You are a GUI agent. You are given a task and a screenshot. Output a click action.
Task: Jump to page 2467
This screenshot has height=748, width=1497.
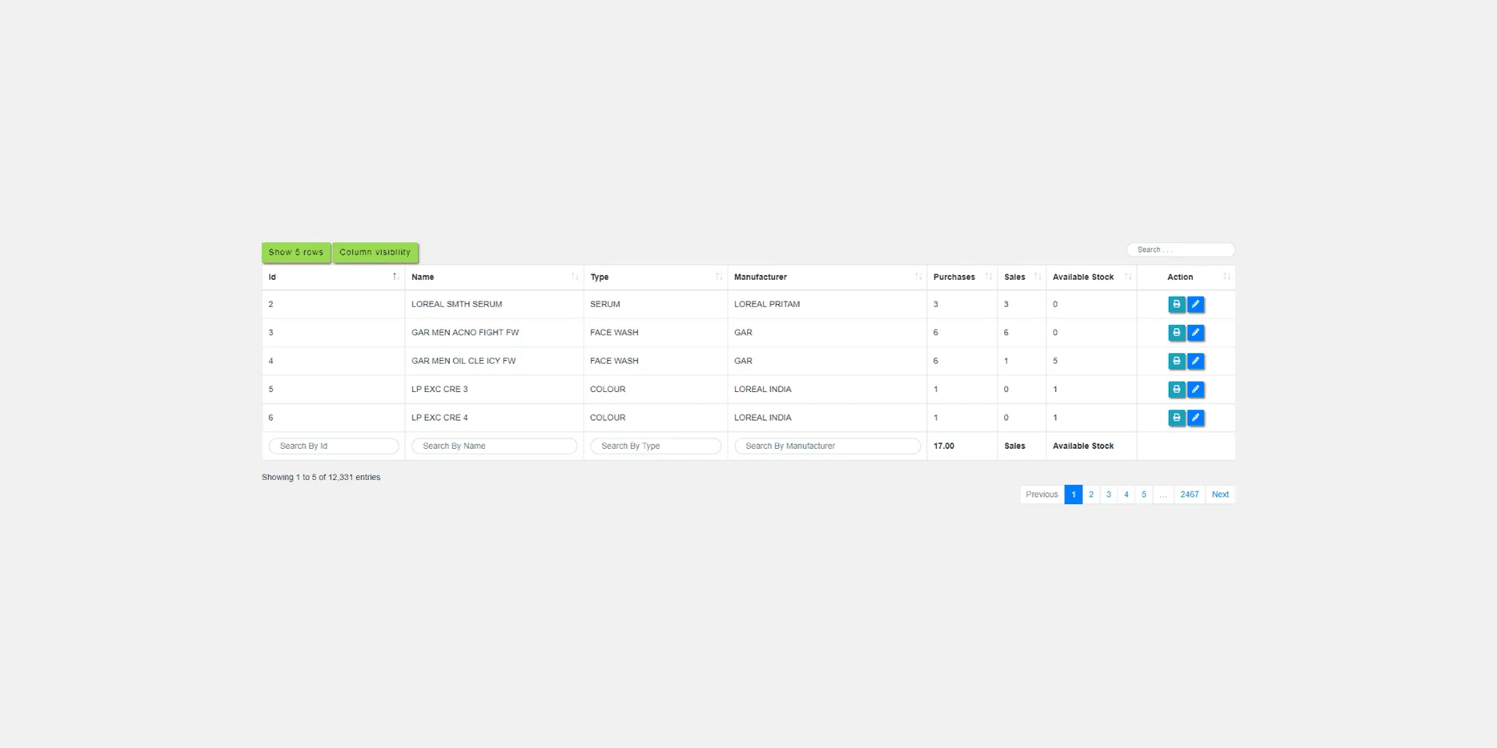coord(1189,494)
